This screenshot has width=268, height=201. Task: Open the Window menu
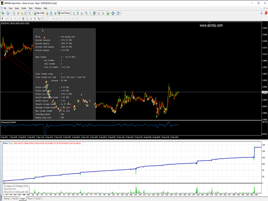point(38,8)
